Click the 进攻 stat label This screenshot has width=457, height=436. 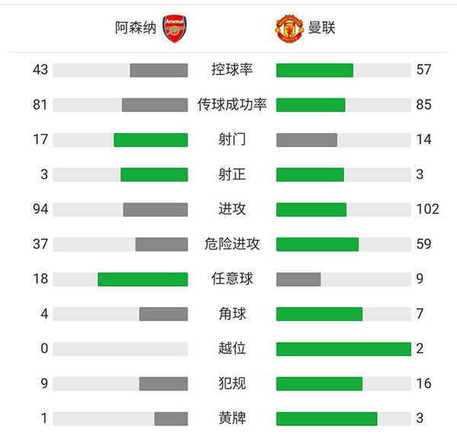232,209
